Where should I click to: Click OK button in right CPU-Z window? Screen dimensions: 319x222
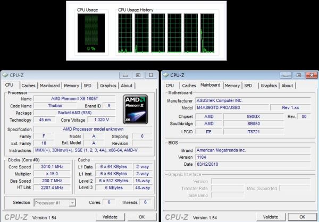303,217
